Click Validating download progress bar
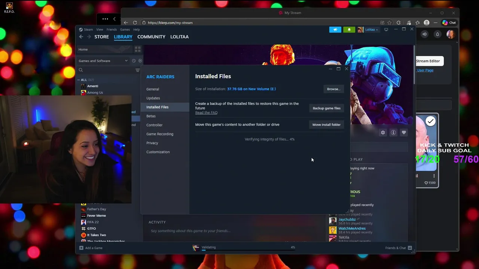This screenshot has width=479, height=269. (248, 250)
